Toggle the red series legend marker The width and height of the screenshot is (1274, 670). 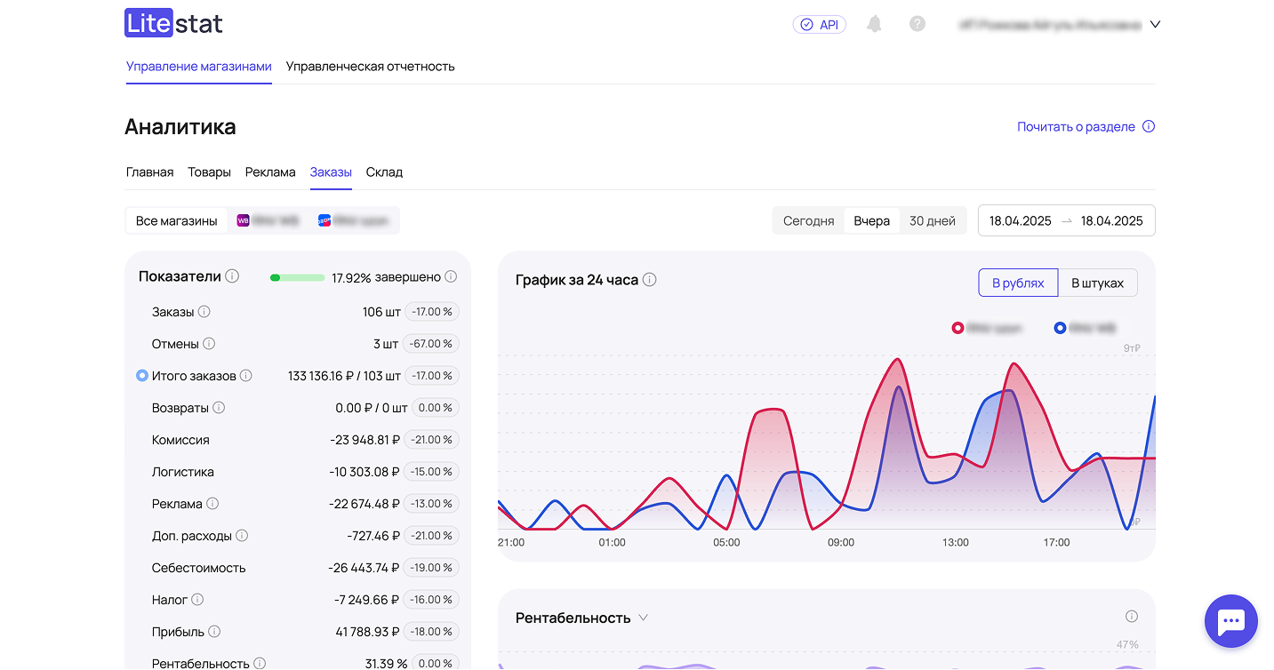pyautogui.click(x=958, y=328)
